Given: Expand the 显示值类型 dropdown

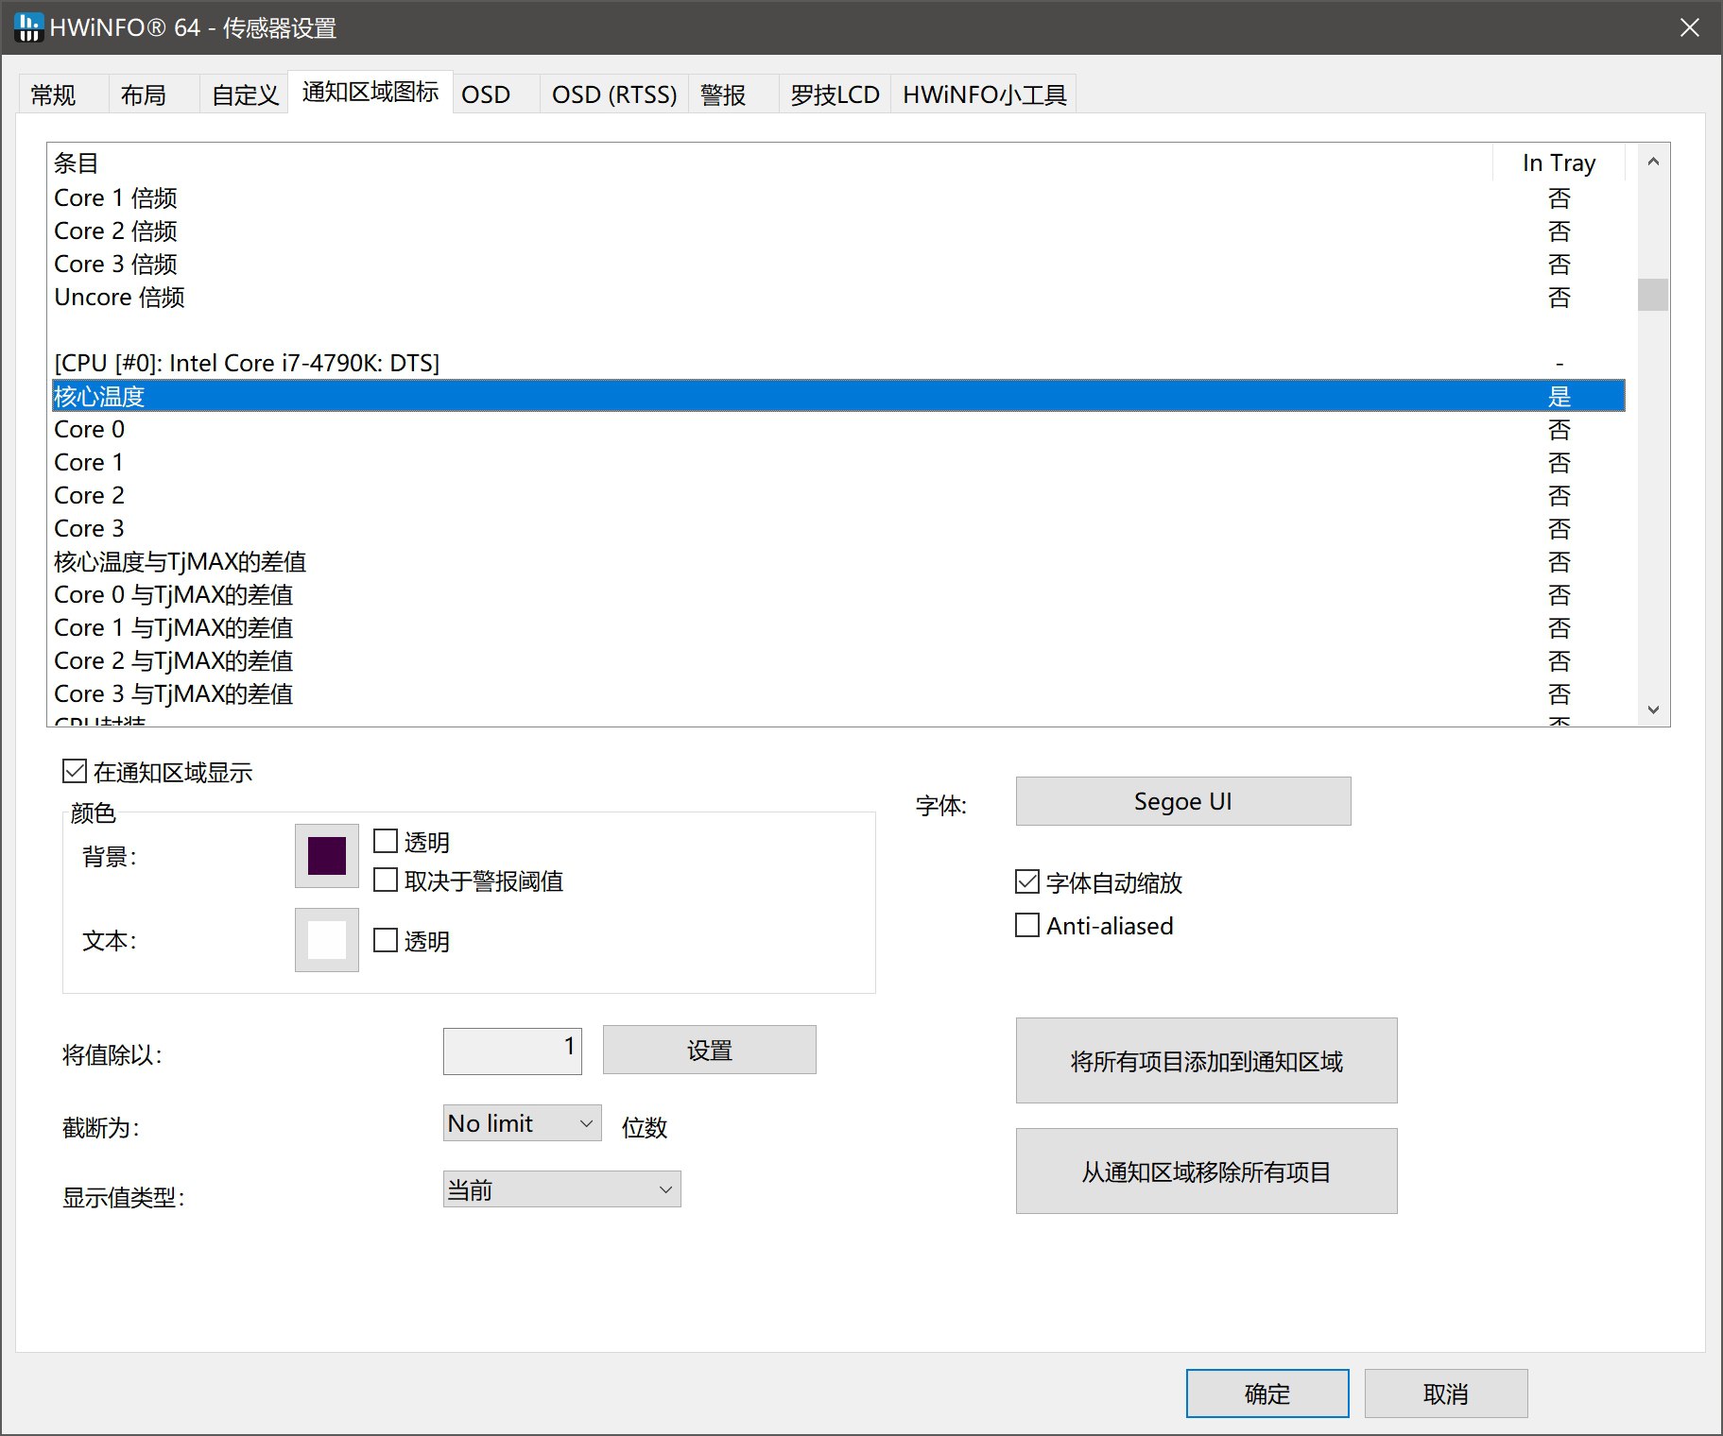Looking at the screenshot, I should coord(561,1189).
